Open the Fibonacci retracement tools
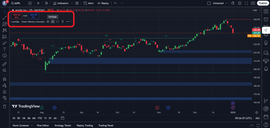 (5, 24)
